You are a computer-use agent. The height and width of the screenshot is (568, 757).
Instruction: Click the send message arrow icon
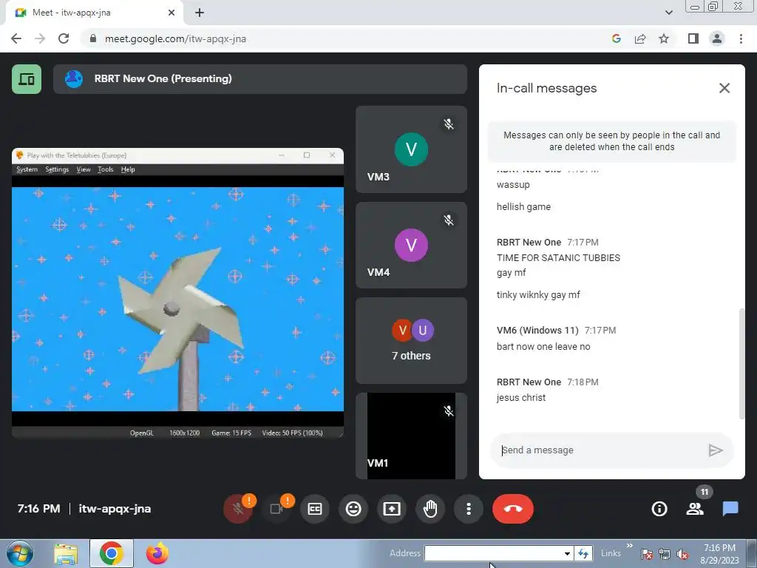click(x=716, y=450)
